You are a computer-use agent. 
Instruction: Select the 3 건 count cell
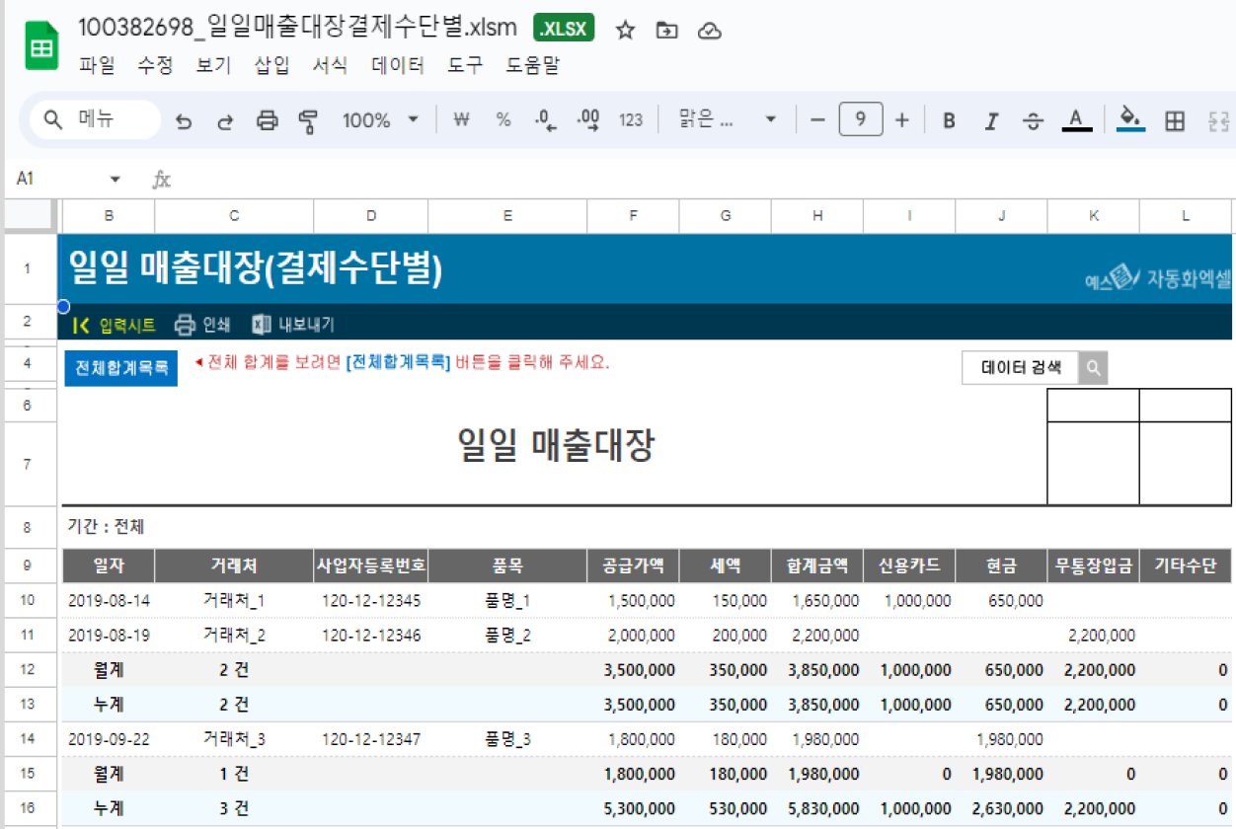click(234, 808)
